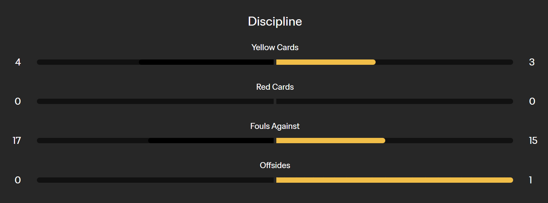Select the Yellow Cards label
The width and height of the screenshot is (548, 203).
[x=275, y=48]
